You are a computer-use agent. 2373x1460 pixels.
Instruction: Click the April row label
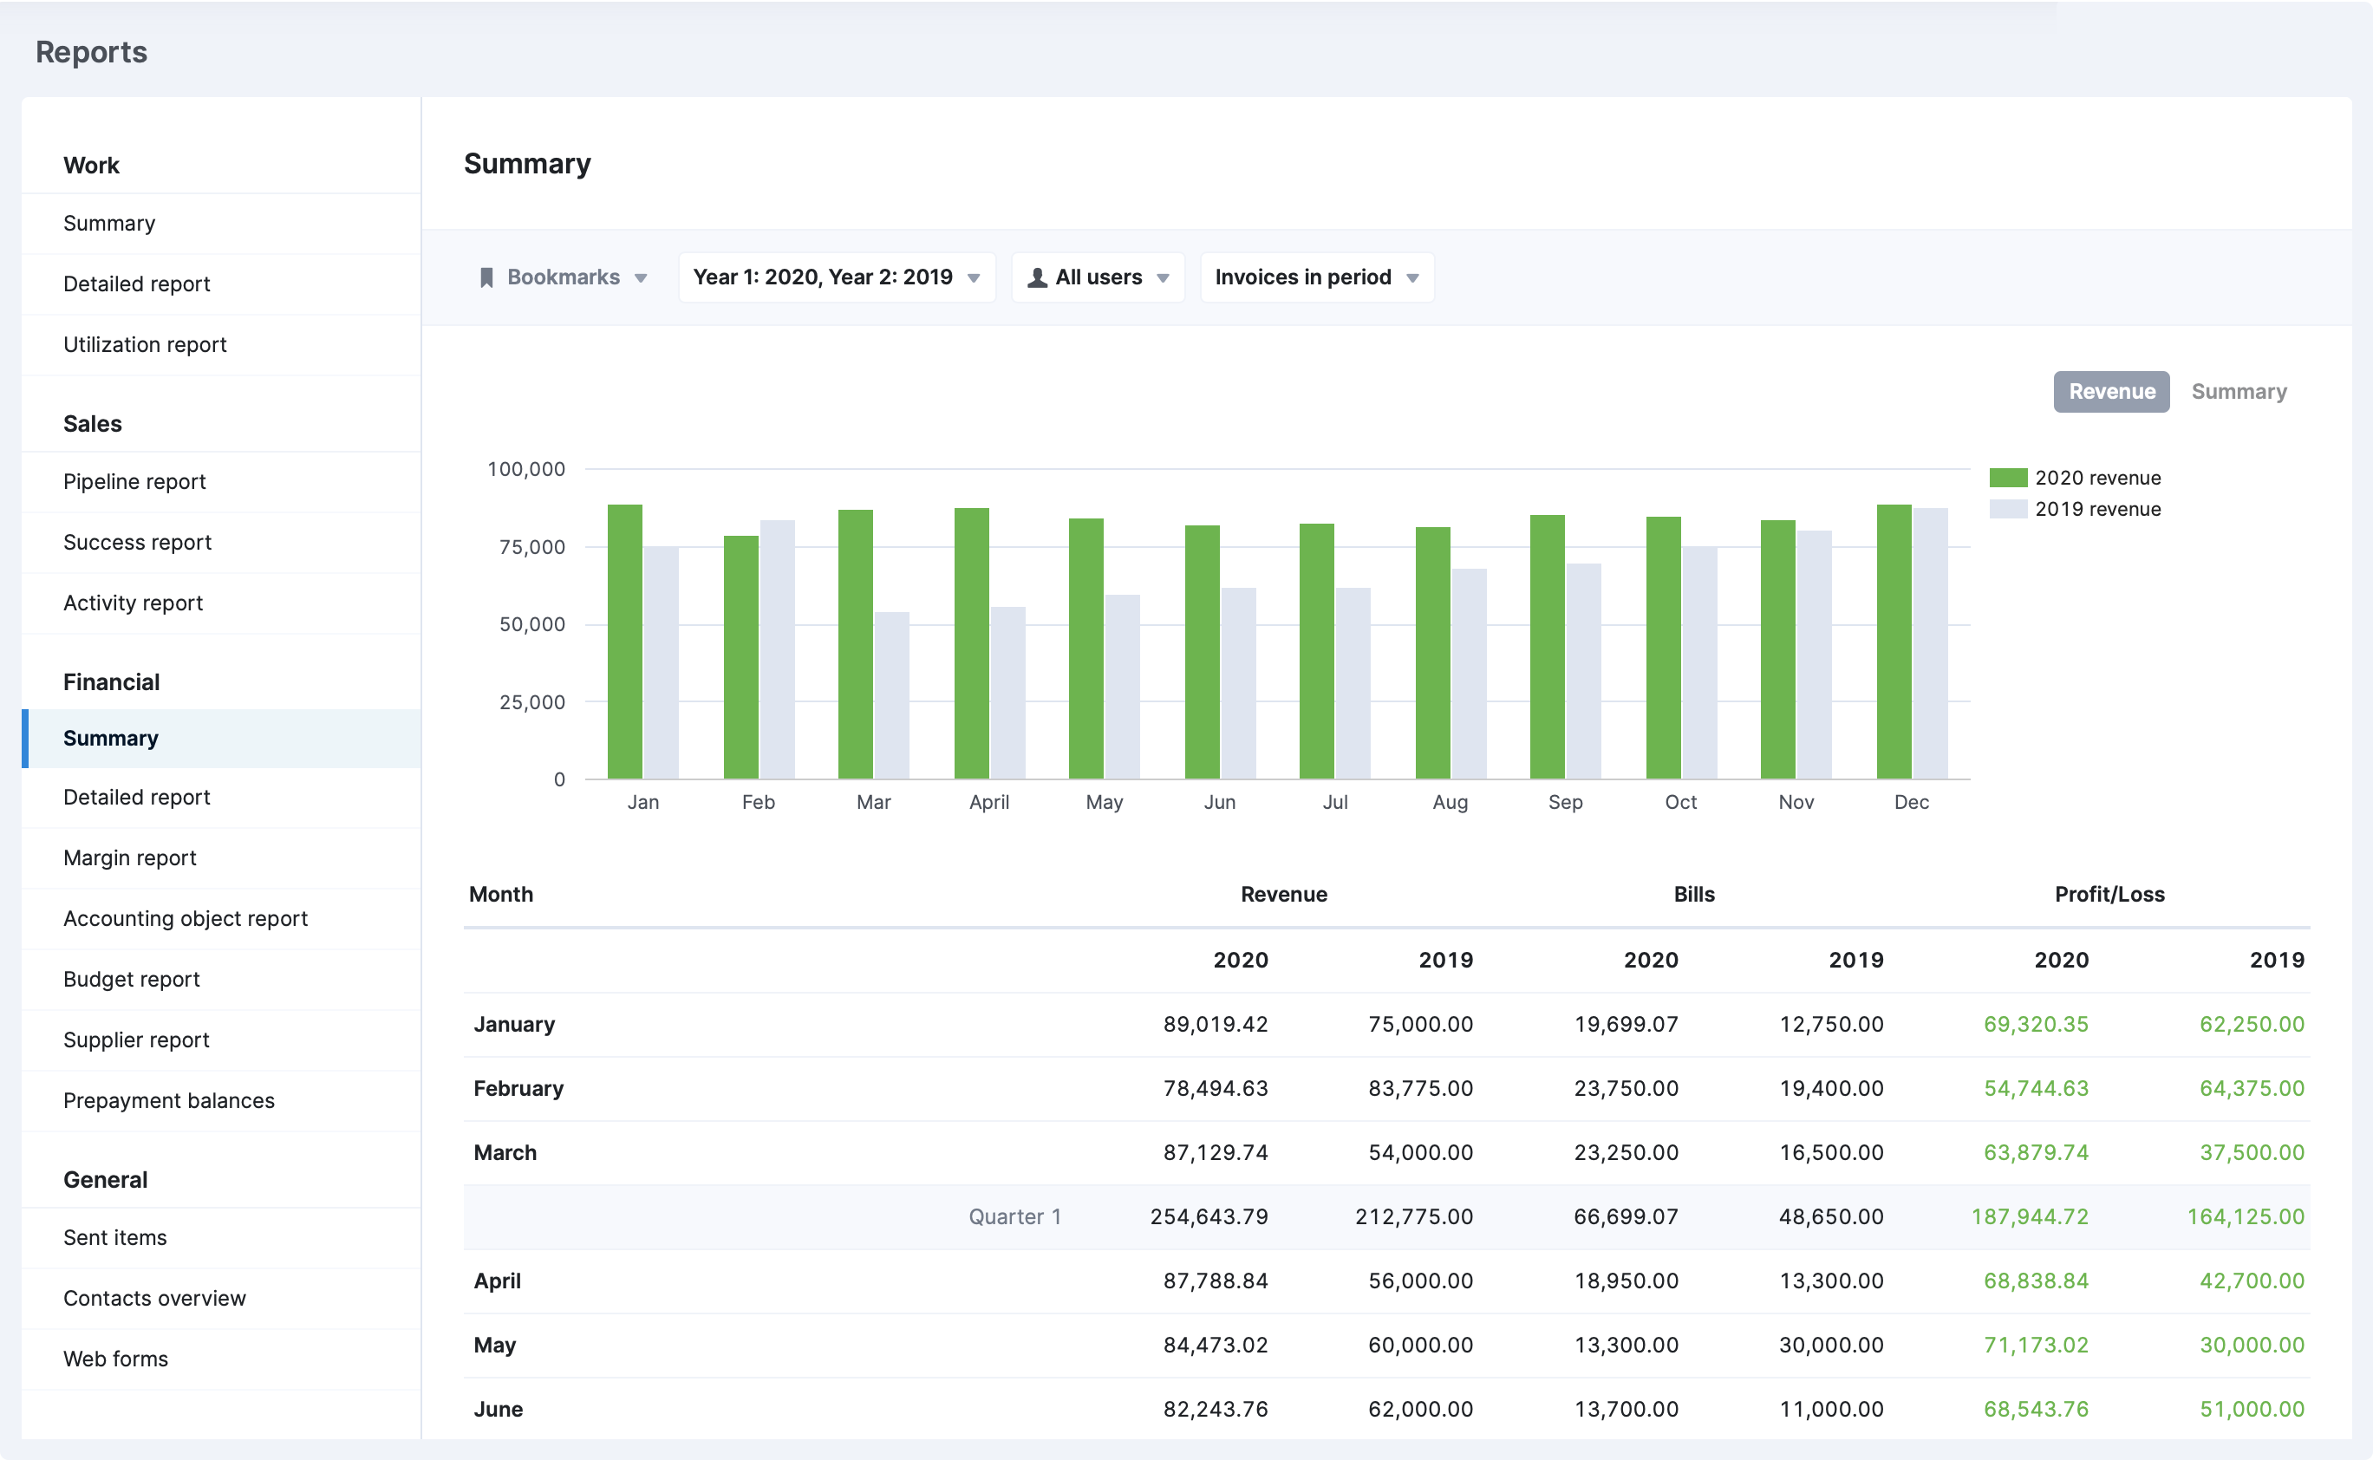tap(497, 1281)
